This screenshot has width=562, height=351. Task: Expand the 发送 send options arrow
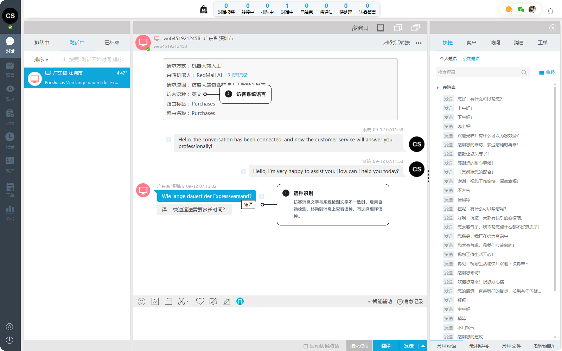423,346
